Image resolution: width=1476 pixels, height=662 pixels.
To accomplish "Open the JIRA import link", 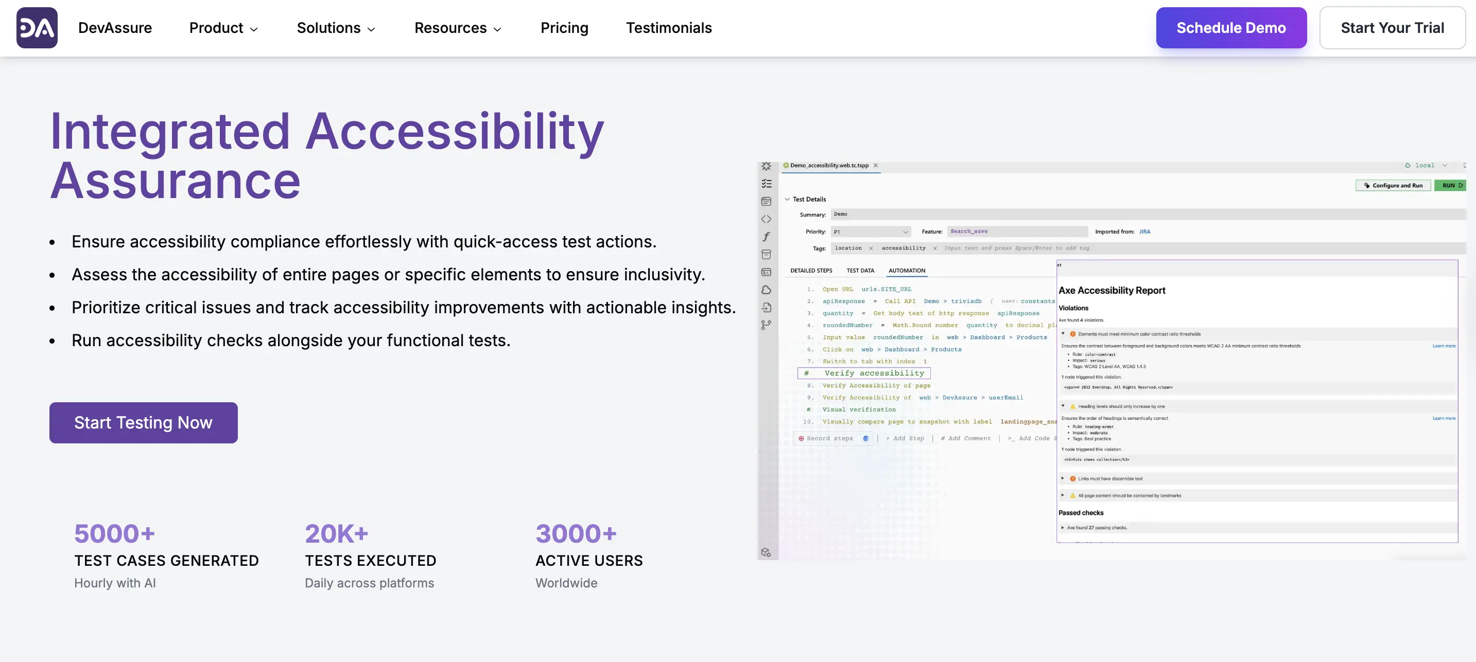I will click(x=1145, y=231).
